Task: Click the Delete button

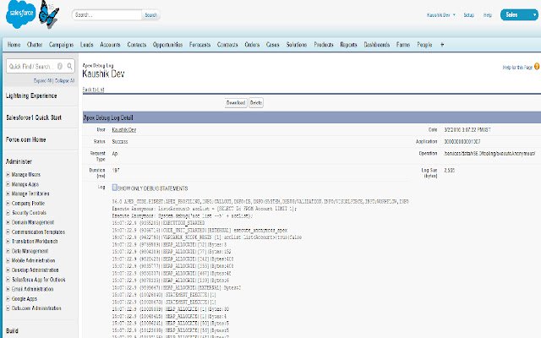Action: tap(256, 102)
